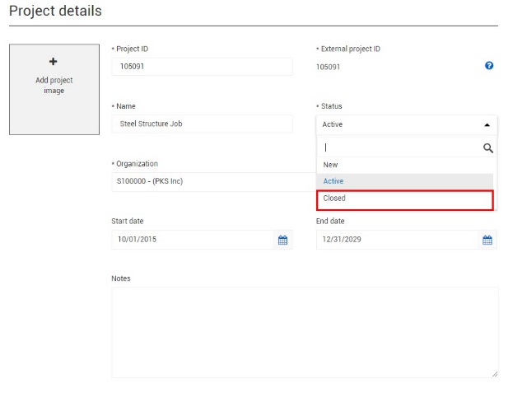Click the search magnifier in Status dropdown
The image size is (527, 402).
[x=488, y=148]
